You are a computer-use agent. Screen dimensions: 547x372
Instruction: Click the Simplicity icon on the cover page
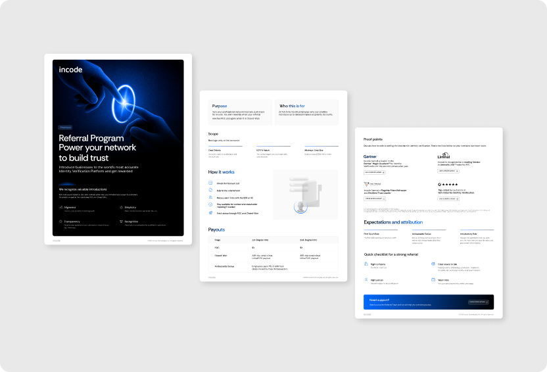(122, 207)
